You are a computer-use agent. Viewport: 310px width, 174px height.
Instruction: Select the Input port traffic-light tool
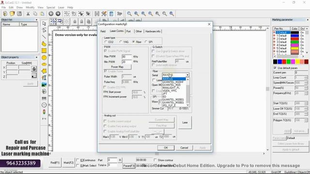click(x=44, y=112)
